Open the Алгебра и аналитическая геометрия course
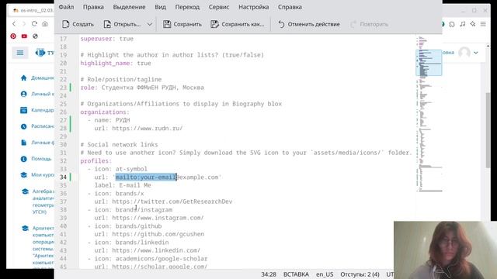The image size is (497, 279). click(x=39, y=201)
